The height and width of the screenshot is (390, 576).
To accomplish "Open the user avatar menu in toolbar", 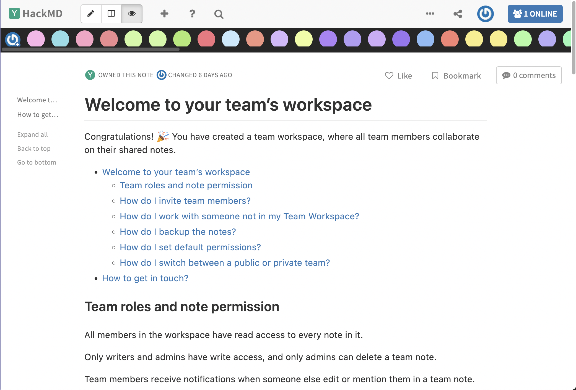I will coord(485,14).
